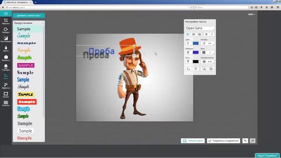Image resolution: width=281 pixels, height=158 pixels.
Task: Open the browser menu icon at right
Action: tap(278, 7)
